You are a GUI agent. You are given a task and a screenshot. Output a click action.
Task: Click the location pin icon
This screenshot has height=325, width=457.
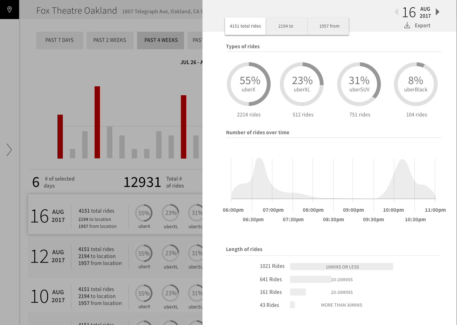10,10
